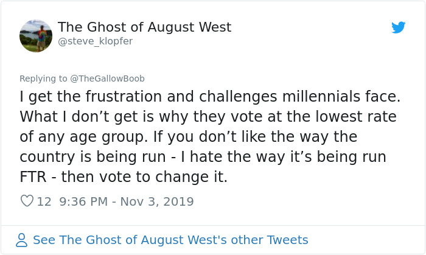Click the Twitter bird logo

tap(398, 27)
